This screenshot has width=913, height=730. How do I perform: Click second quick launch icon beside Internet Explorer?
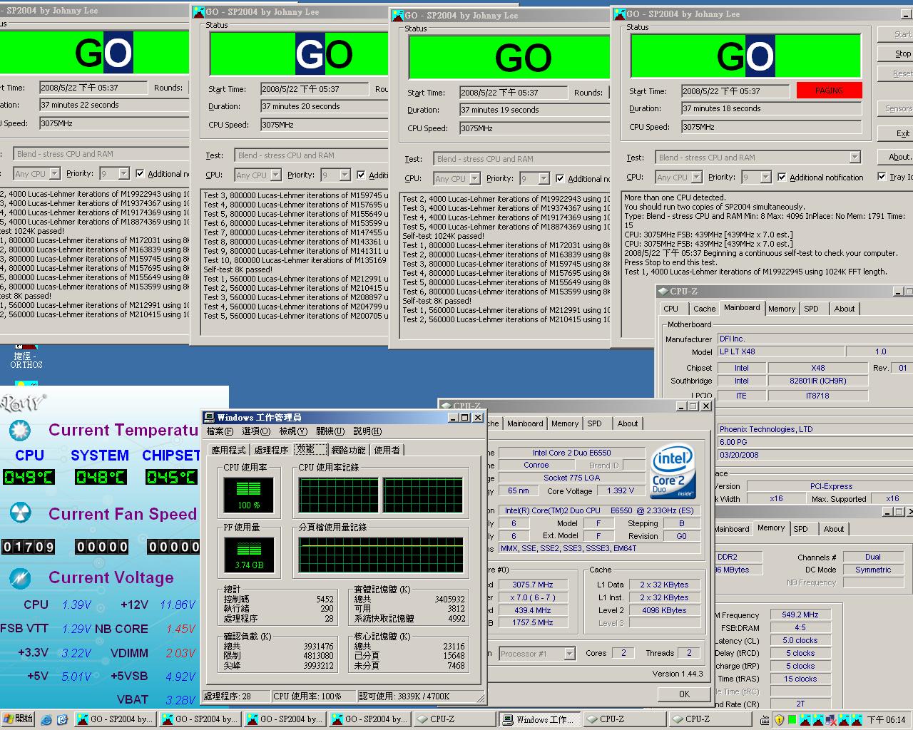pyautogui.click(x=62, y=720)
